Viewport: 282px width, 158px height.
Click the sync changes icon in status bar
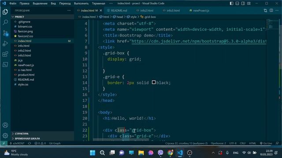click(30, 144)
